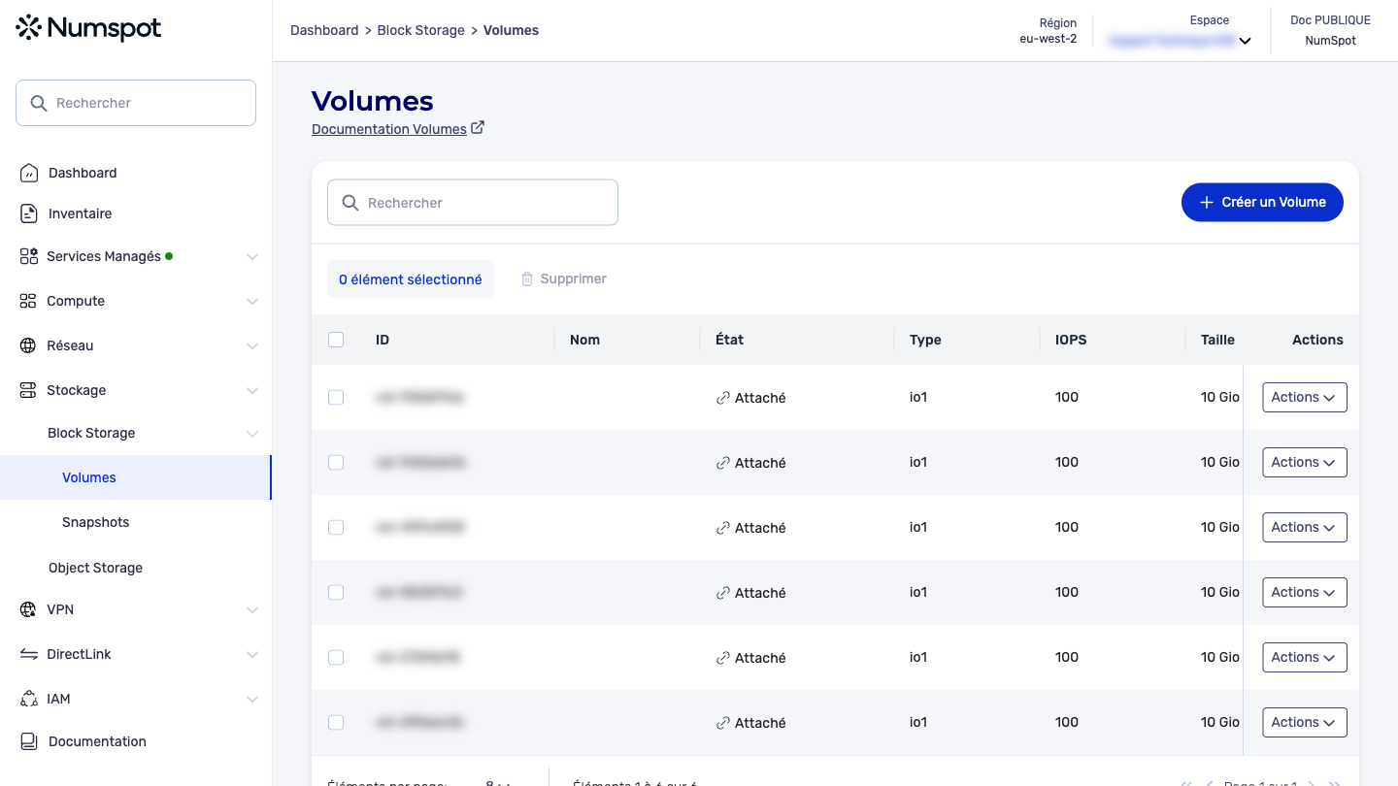Viewport: 1398px width, 786px height.
Task: Click the VPN globe-lock icon
Action: pos(28,609)
